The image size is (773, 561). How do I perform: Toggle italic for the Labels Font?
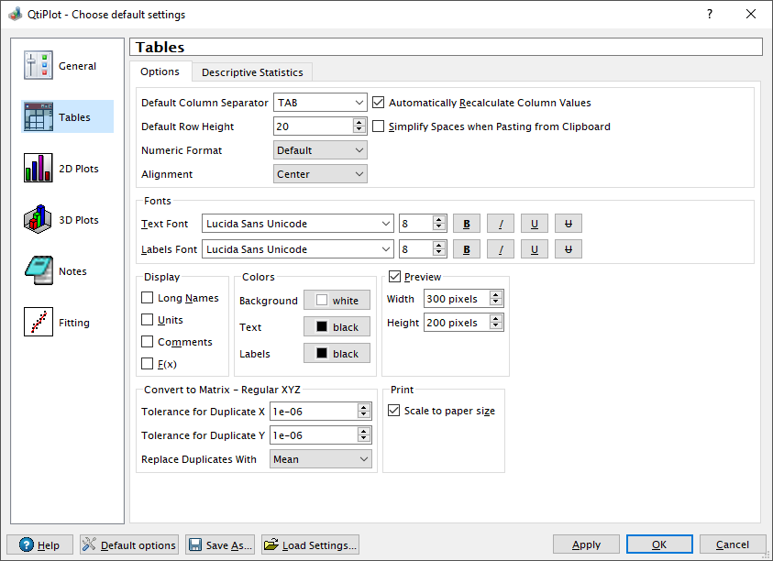tap(501, 249)
